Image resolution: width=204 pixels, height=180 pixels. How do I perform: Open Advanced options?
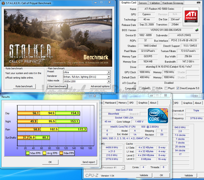click(100, 86)
